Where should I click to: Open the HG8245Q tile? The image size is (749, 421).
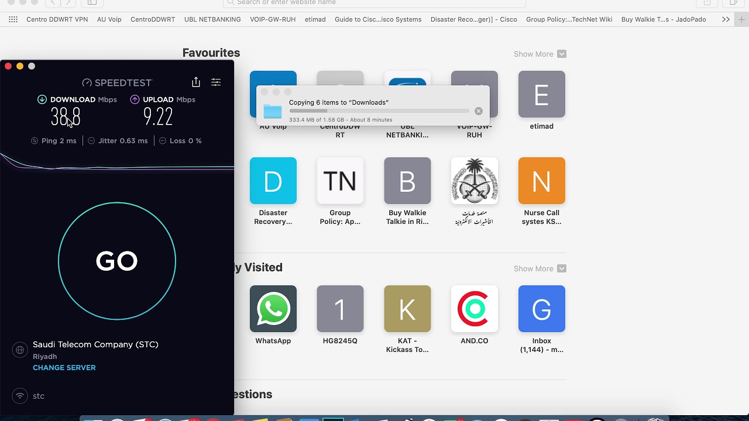pos(340,309)
